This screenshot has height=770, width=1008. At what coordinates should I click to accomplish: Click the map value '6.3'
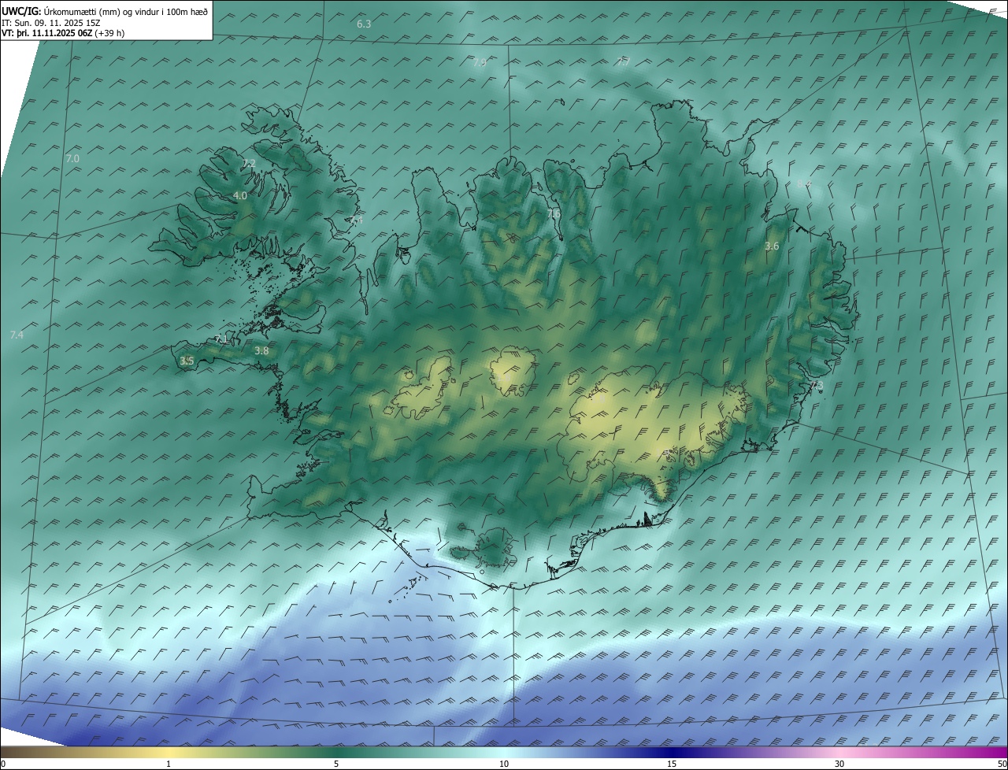[364, 24]
